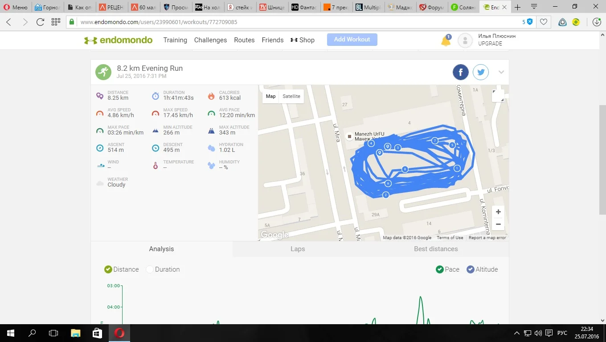Open the Training menu
This screenshot has height=342, width=606.
coord(175,40)
